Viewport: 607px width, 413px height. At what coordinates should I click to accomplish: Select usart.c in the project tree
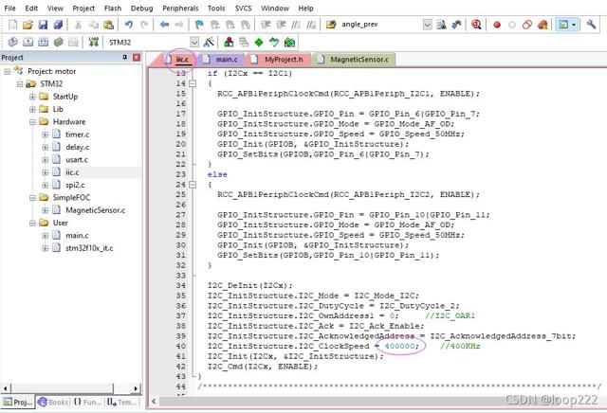(76, 160)
